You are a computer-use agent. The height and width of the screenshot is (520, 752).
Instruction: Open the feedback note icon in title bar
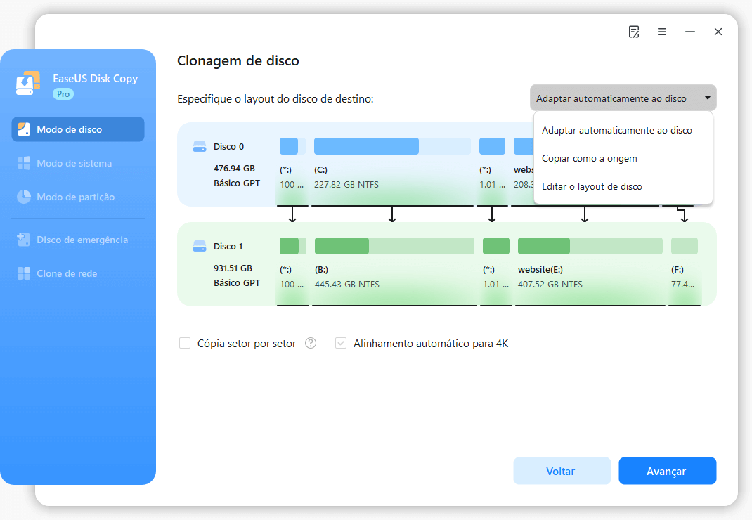pyautogui.click(x=634, y=32)
